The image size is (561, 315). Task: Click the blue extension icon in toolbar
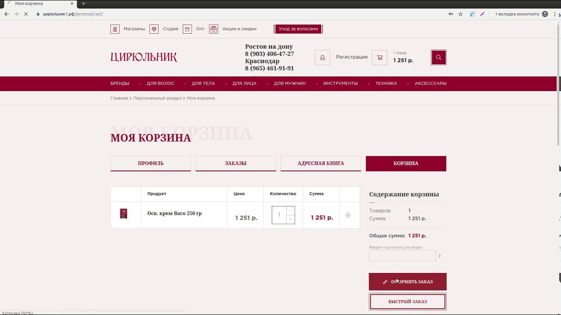[x=472, y=14]
